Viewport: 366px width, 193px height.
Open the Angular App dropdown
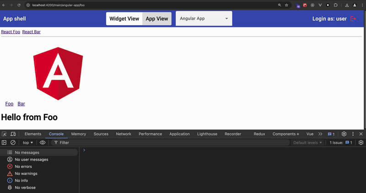tap(204, 18)
